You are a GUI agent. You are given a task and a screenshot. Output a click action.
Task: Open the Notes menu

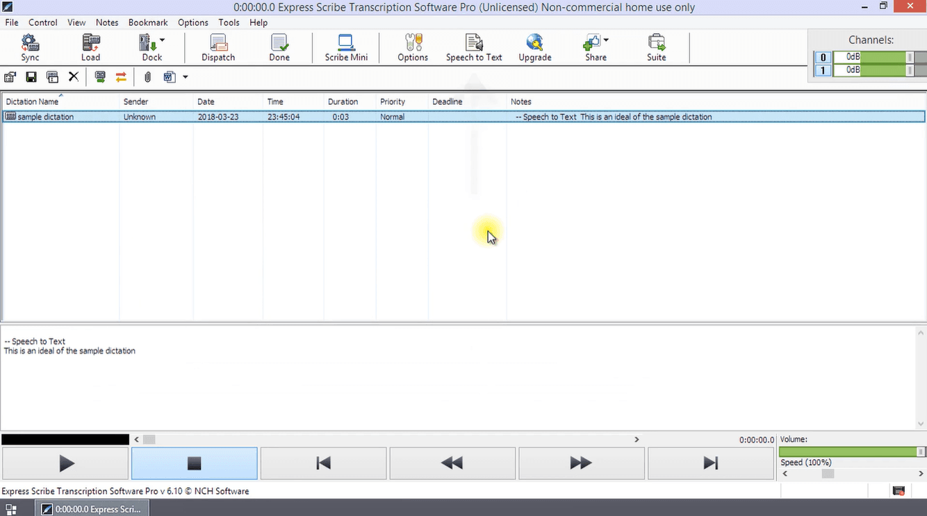tap(107, 22)
